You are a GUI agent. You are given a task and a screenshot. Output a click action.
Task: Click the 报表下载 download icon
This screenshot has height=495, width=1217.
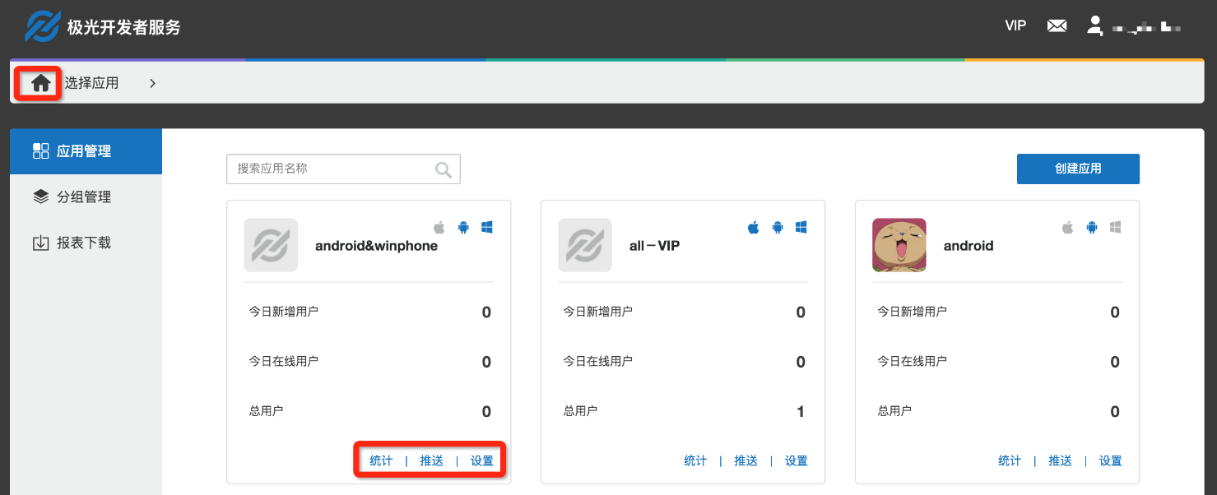point(41,242)
